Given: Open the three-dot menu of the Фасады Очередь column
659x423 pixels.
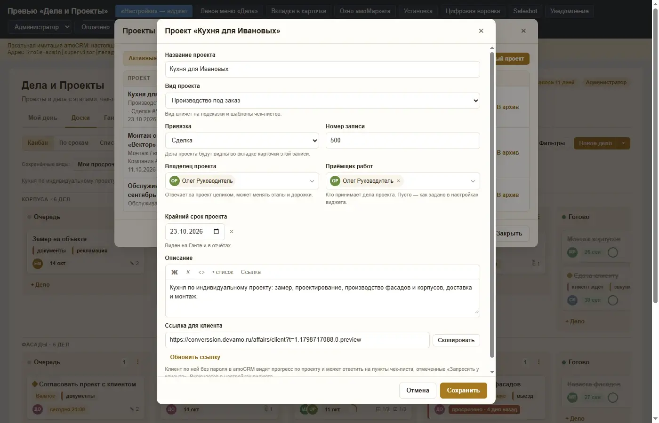Looking at the screenshot, I should [137, 362].
